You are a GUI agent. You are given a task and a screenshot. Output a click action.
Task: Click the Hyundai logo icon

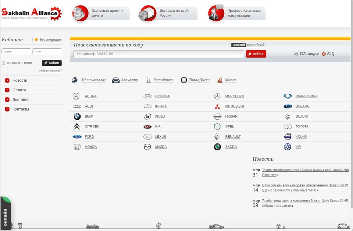pos(148,96)
